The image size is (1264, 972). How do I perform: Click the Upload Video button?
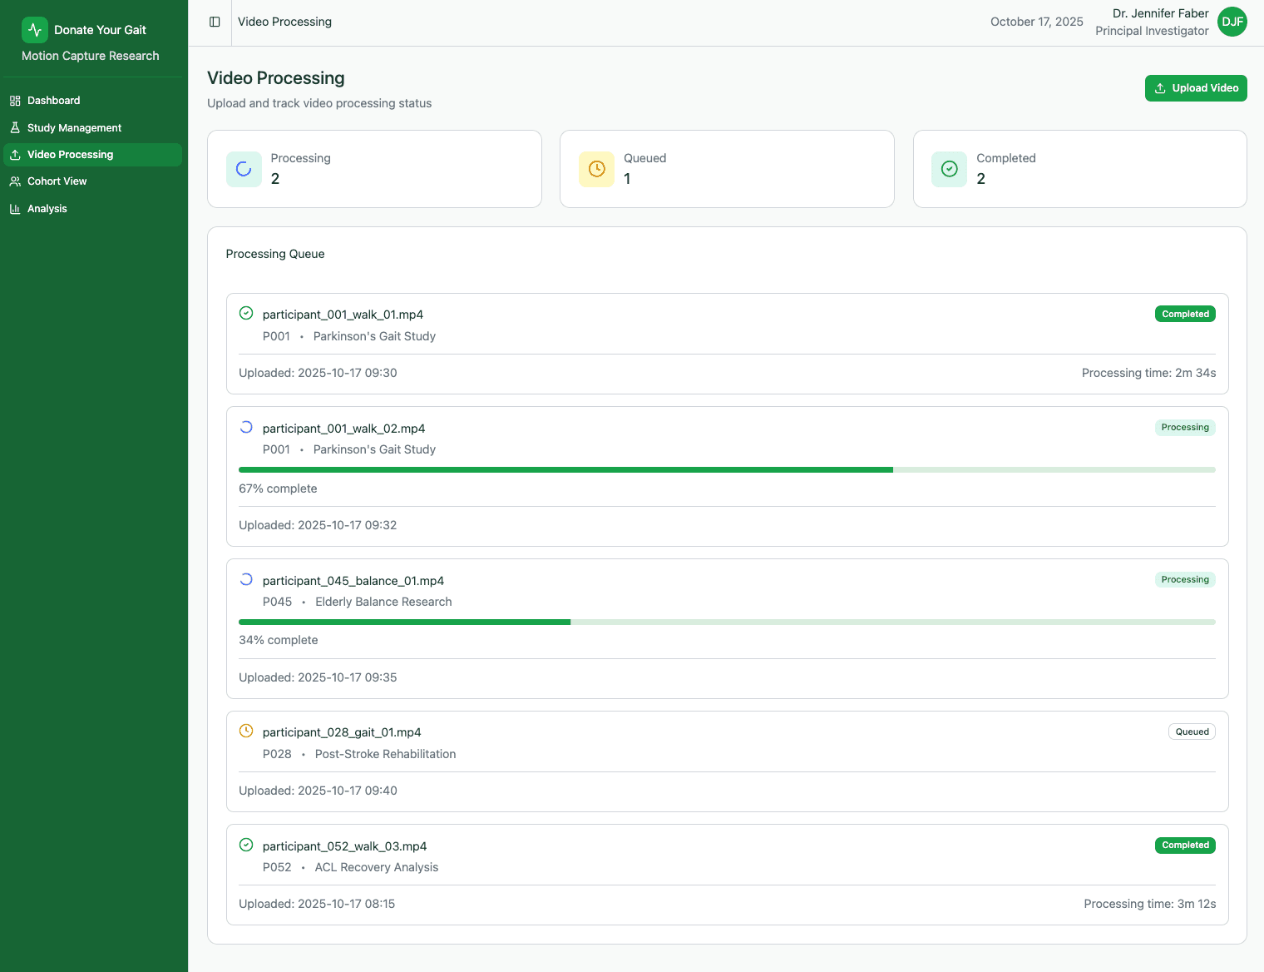click(x=1196, y=87)
